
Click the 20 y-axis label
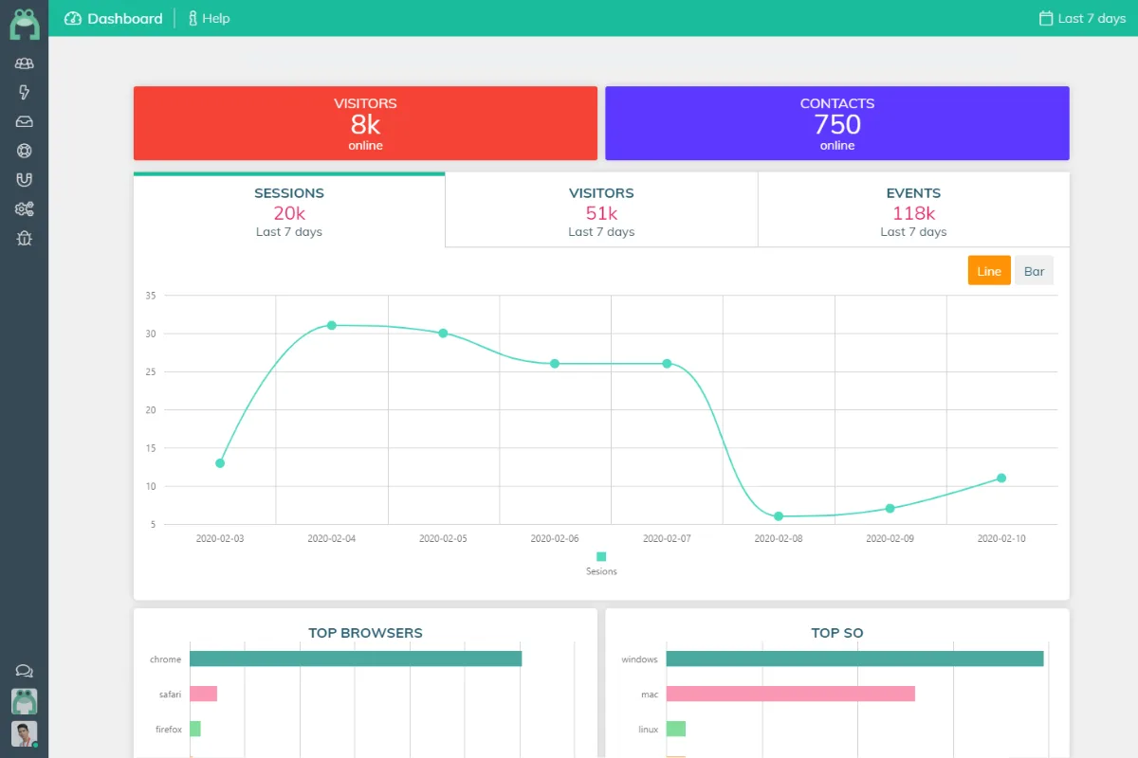(x=151, y=410)
